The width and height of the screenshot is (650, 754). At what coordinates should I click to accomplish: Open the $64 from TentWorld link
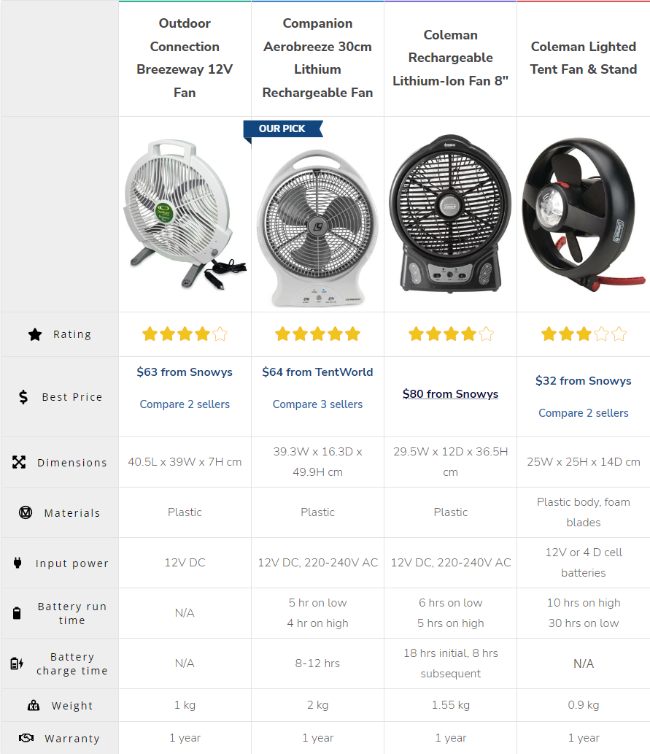coord(317,372)
